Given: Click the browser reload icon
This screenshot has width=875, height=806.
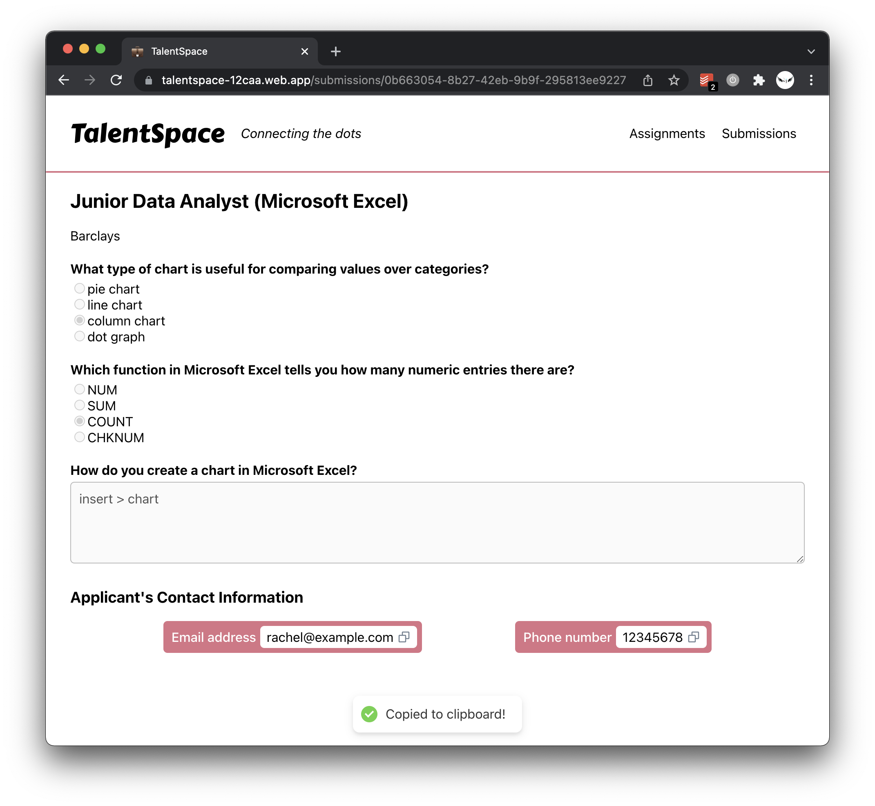Looking at the screenshot, I should (116, 80).
